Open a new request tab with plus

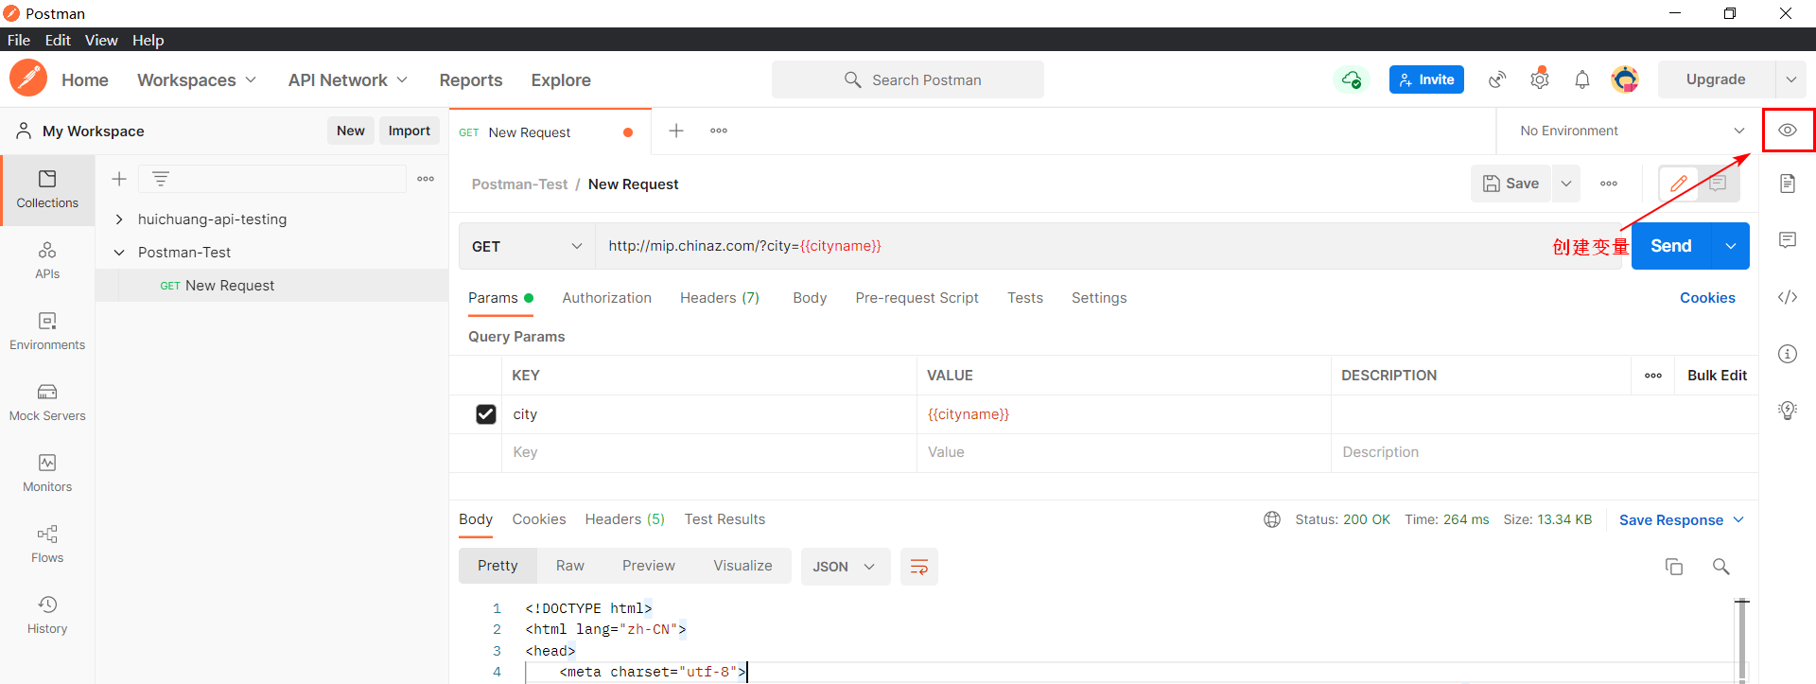coord(676,131)
